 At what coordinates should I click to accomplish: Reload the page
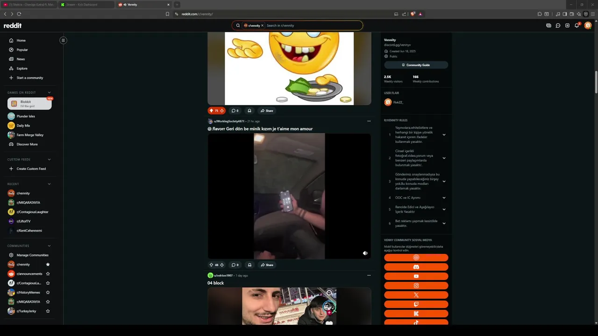(x=19, y=14)
